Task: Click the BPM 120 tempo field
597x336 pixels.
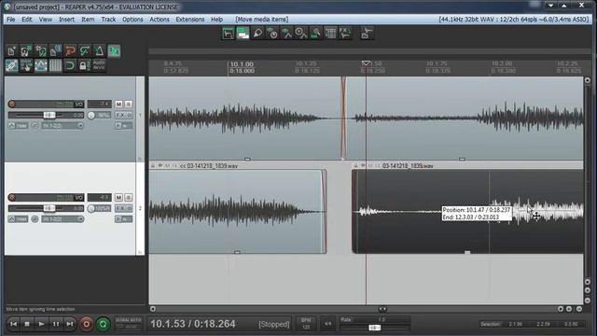Action: (306, 324)
